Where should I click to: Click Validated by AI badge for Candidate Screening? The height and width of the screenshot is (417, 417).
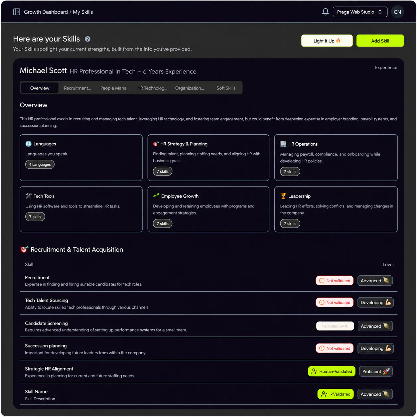pos(335,326)
